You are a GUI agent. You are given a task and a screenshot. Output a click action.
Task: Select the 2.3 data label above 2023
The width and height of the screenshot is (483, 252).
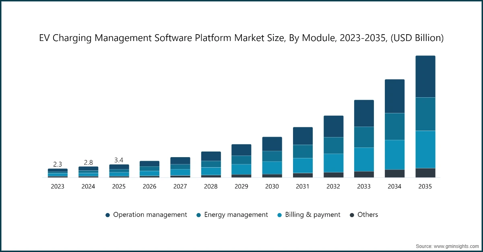pos(58,164)
